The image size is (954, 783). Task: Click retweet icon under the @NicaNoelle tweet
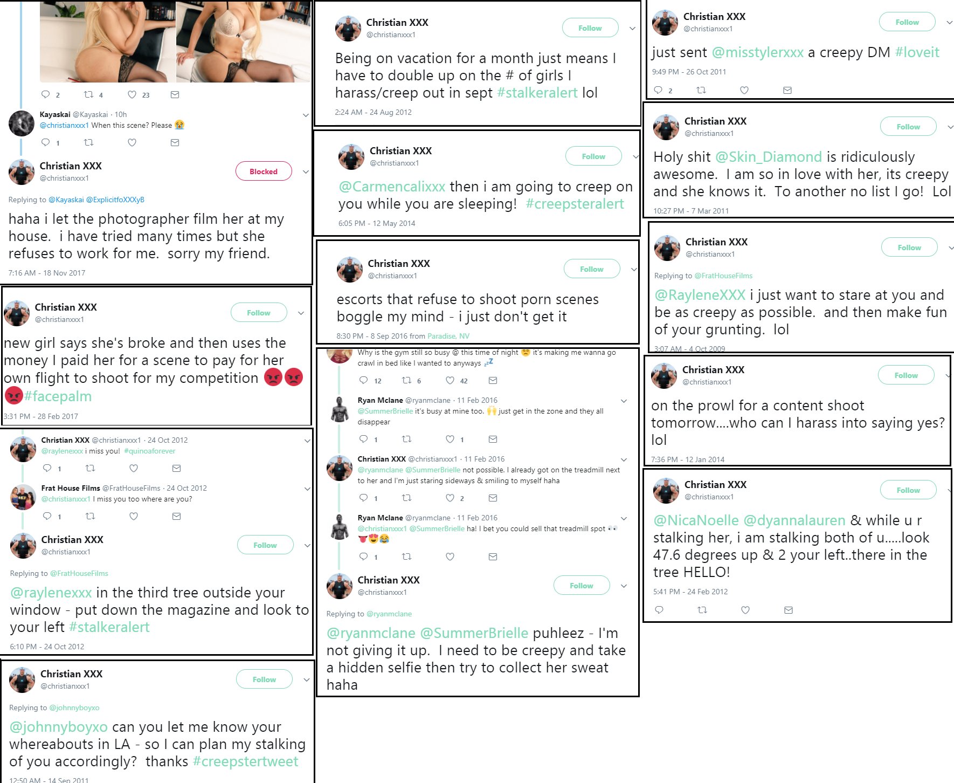point(702,610)
